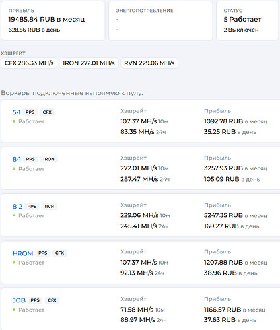
Task: Open the Прибыль summary card
Action: [53, 20]
